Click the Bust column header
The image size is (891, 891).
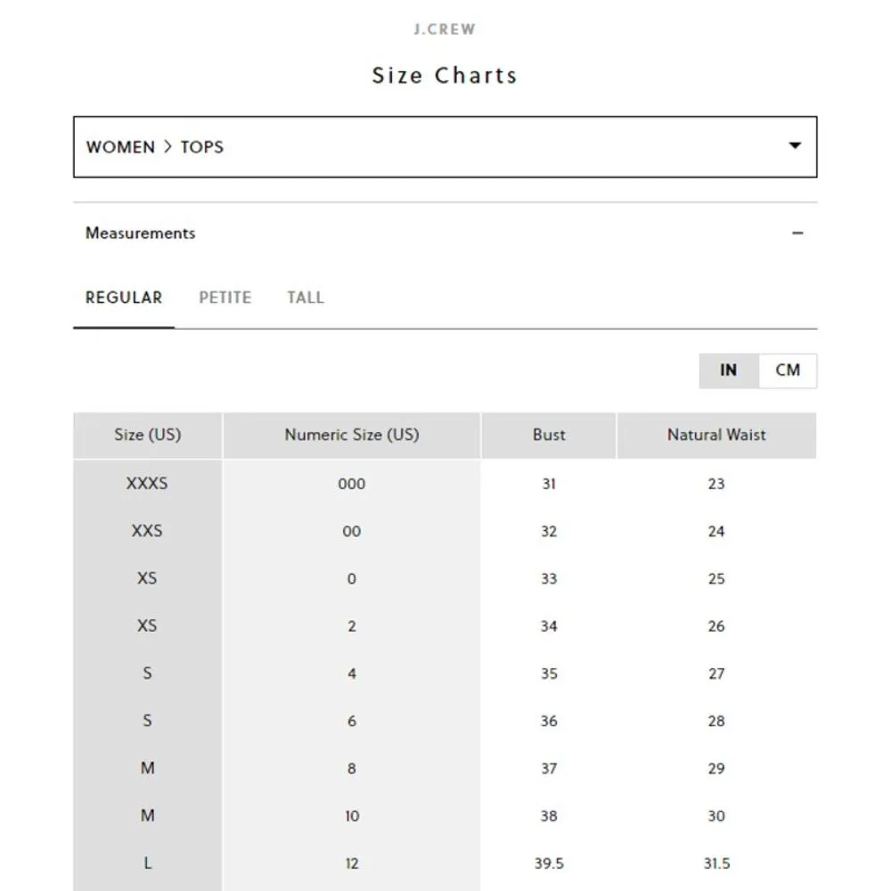[x=549, y=436]
